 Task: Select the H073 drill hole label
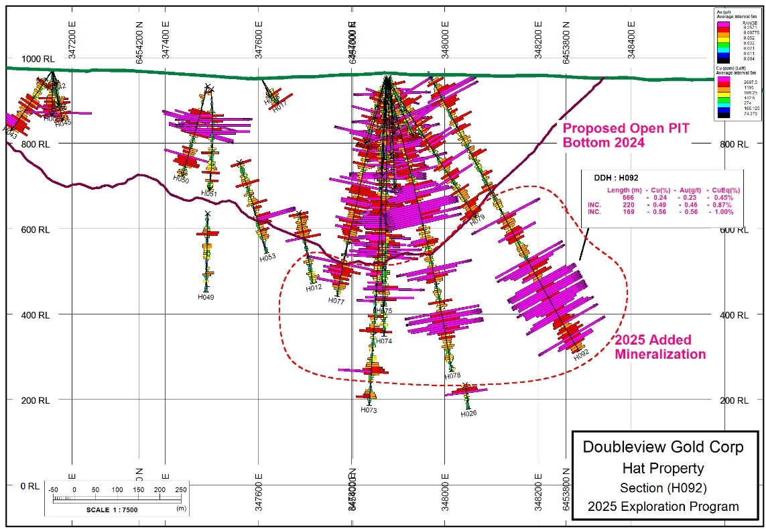369,410
